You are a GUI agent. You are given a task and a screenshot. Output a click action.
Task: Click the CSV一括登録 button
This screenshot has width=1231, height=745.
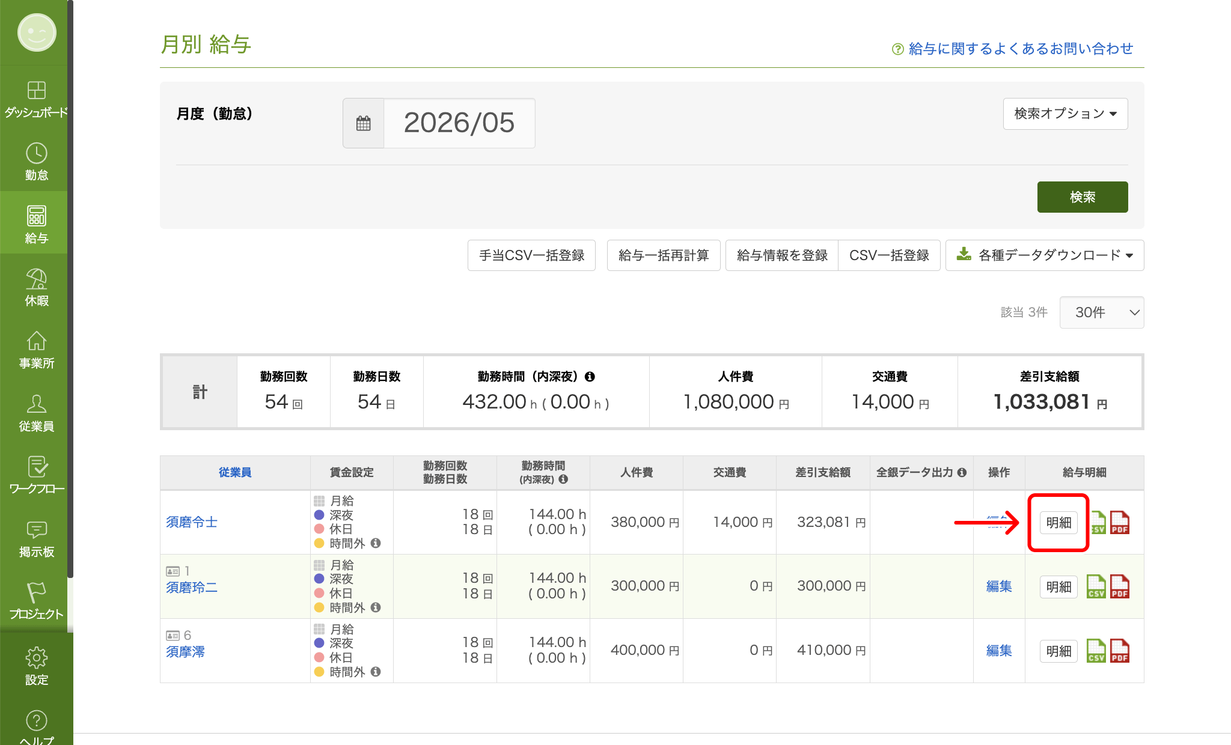(889, 255)
